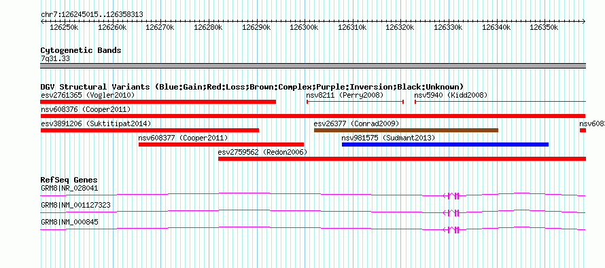Click the brown esv26377 (Conrad2009) complex bar
This screenshot has width=605, height=268.
406,130
